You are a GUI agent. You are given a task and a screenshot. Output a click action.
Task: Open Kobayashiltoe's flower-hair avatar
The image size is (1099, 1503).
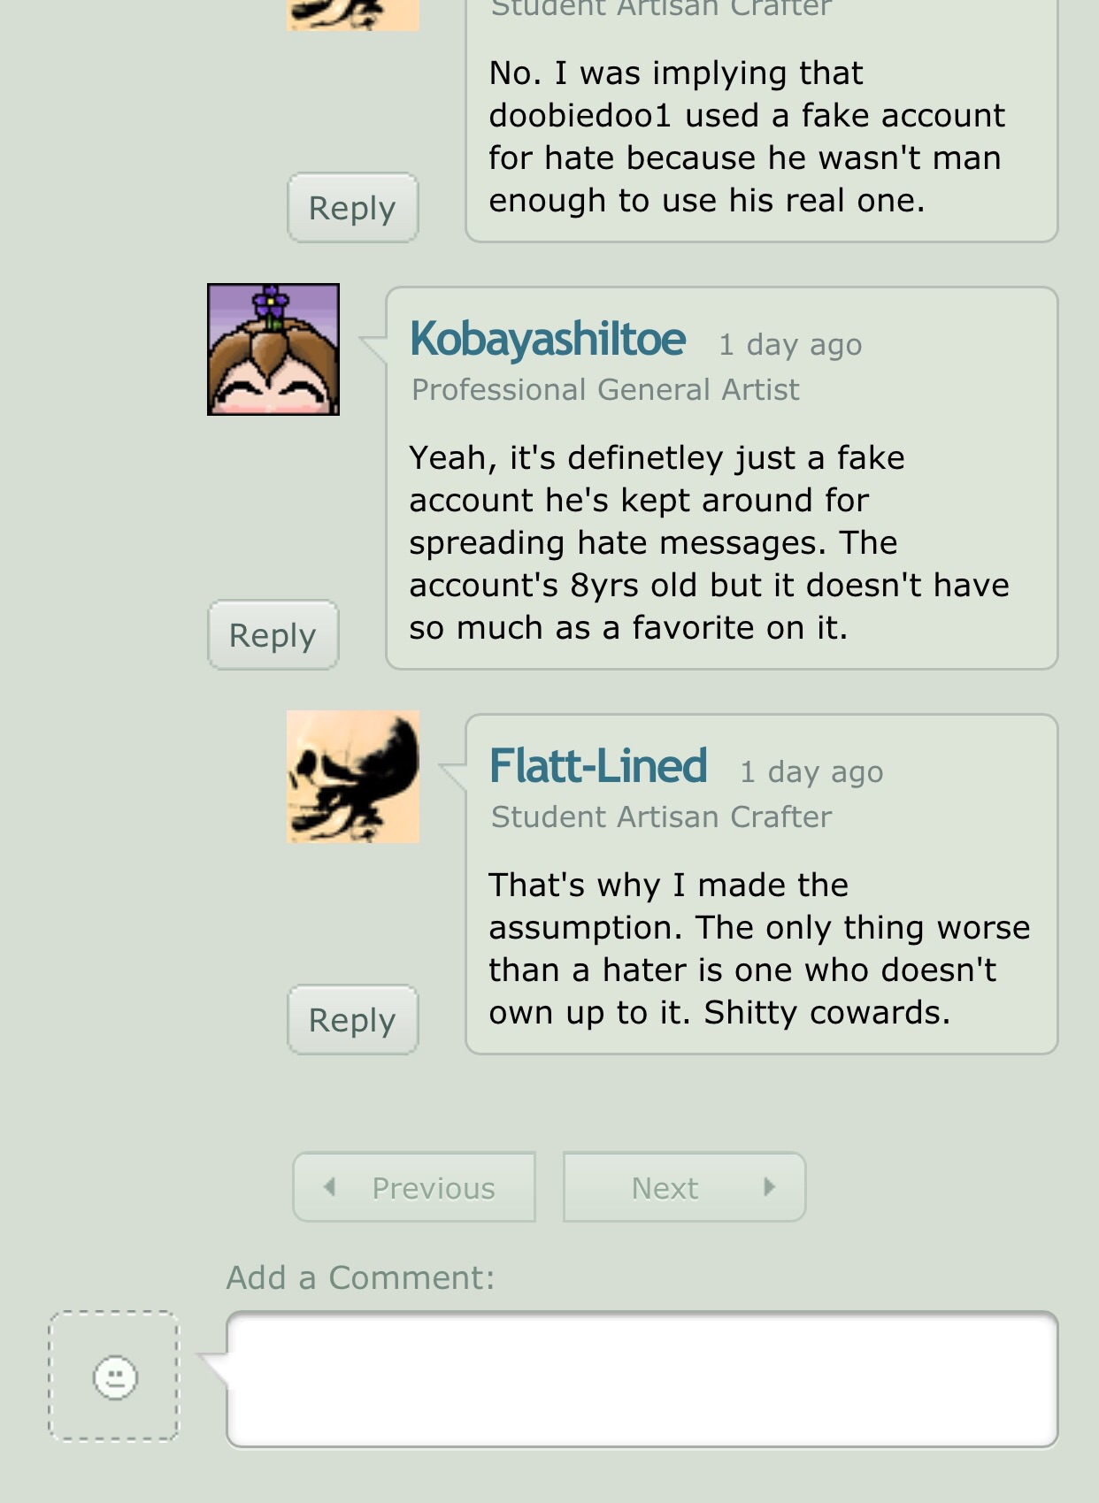point(273,349)
